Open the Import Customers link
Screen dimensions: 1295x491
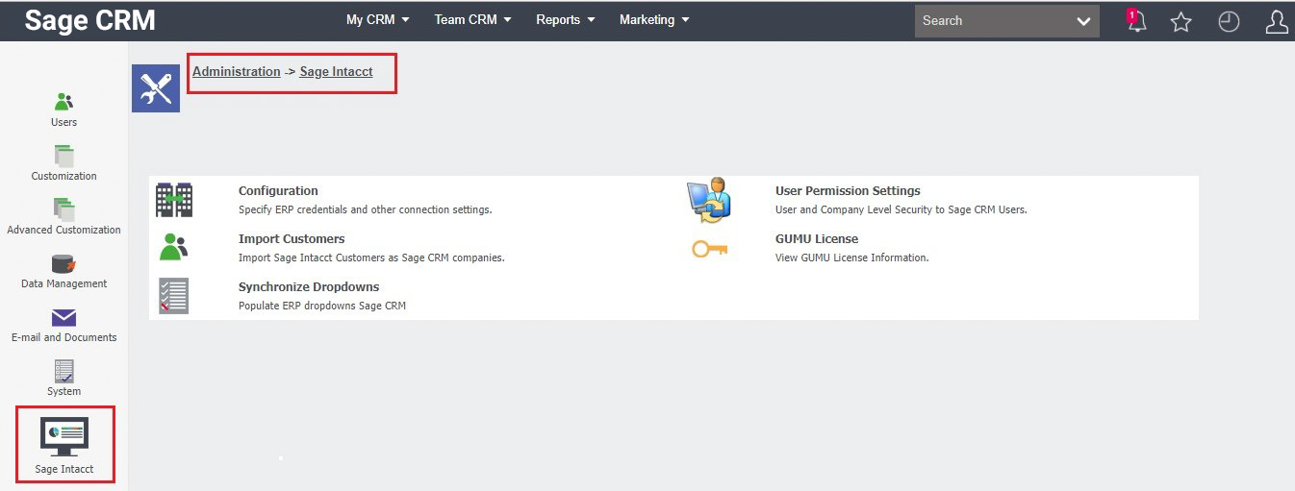coord(292,238)
